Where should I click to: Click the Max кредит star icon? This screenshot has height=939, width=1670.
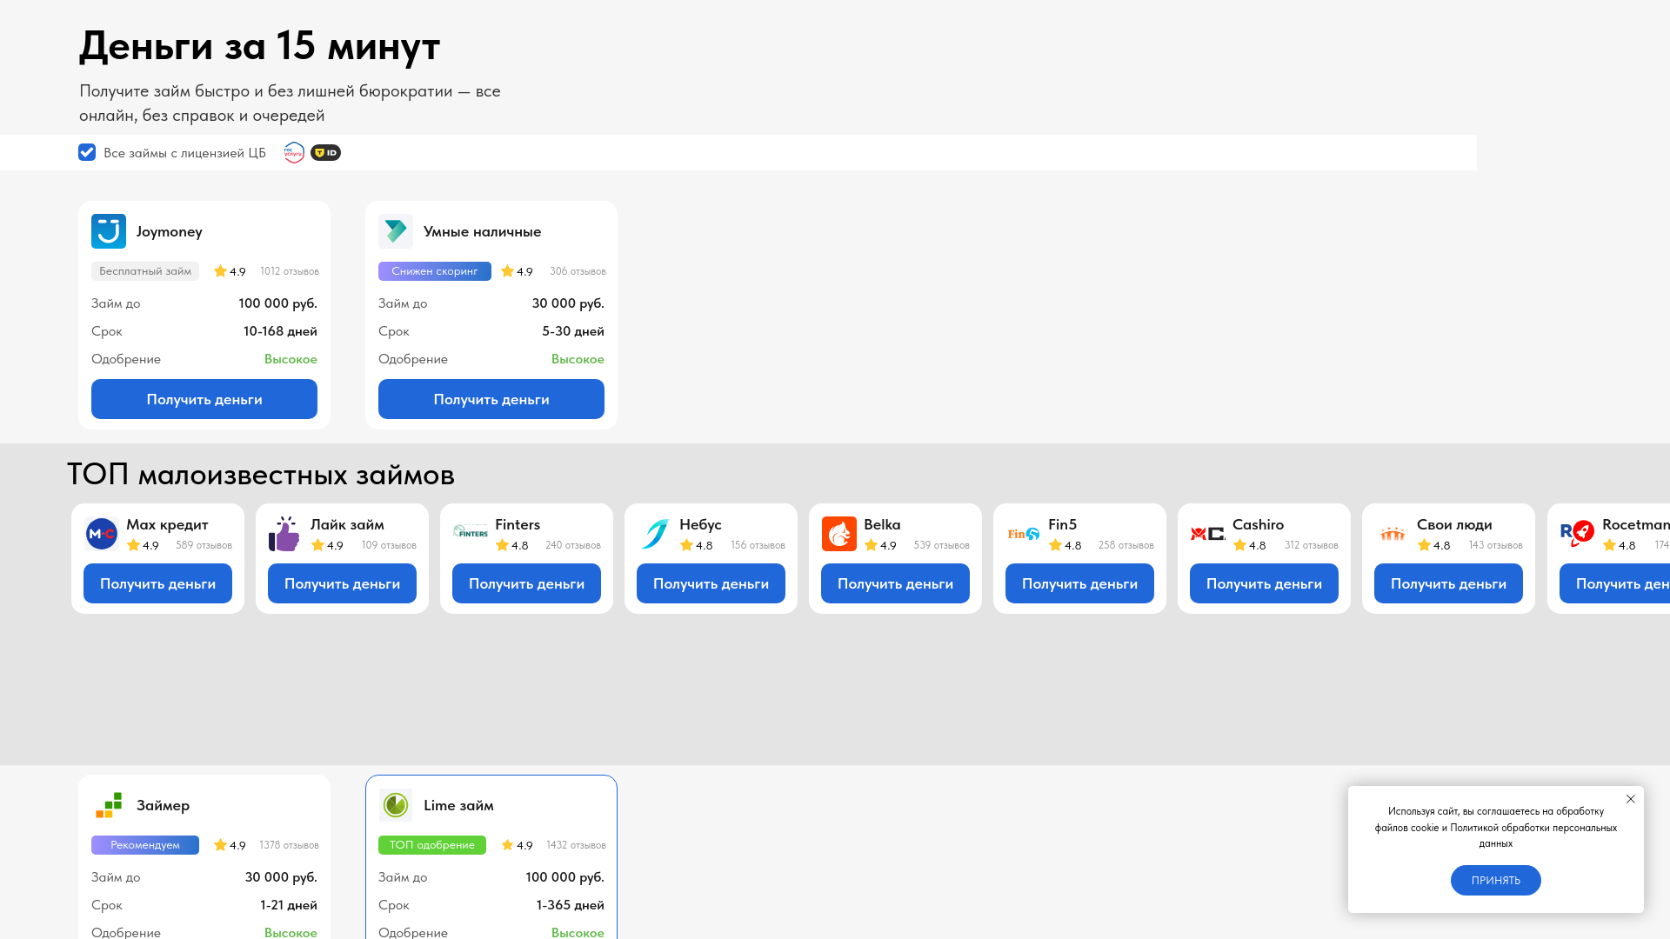coord(133,545)
